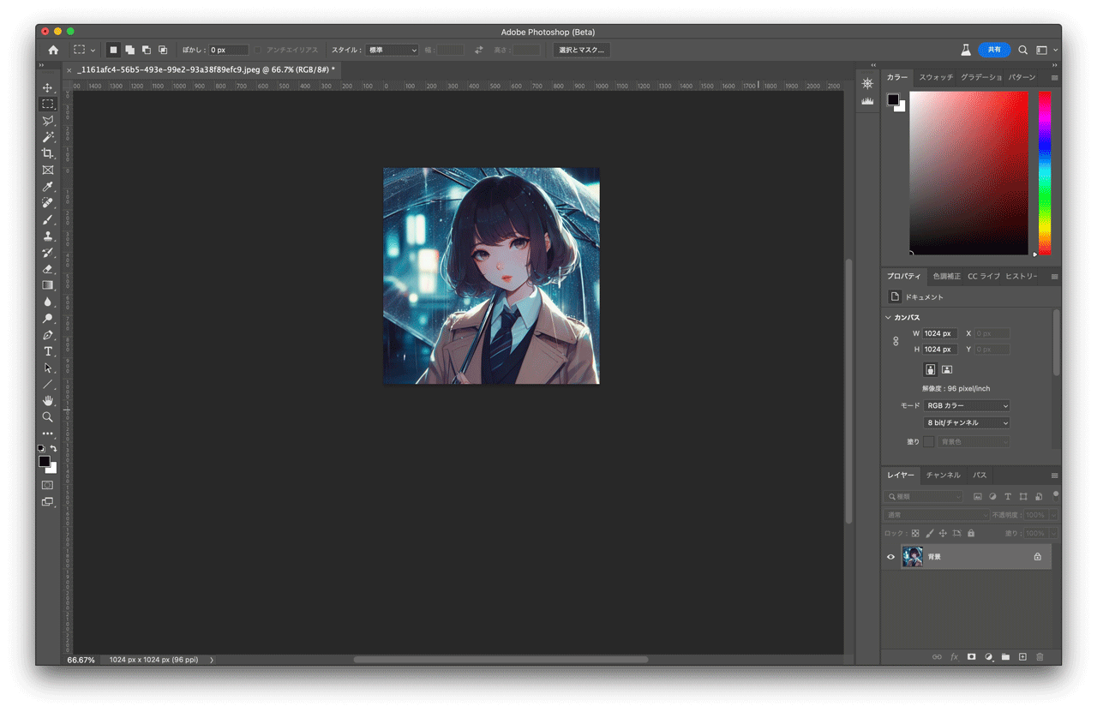Select the Eyedropper tool
The width and height of the screenshot is (1097, 712).
click(48, 186)
